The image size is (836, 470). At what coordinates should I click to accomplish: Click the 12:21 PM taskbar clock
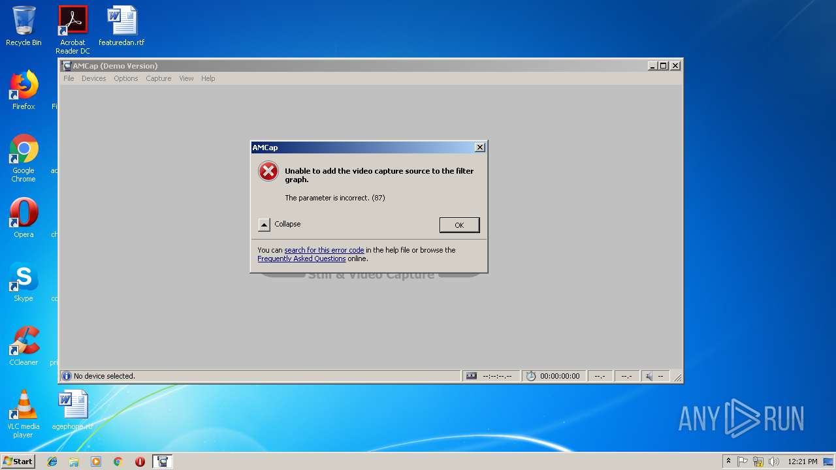(803, 462)
